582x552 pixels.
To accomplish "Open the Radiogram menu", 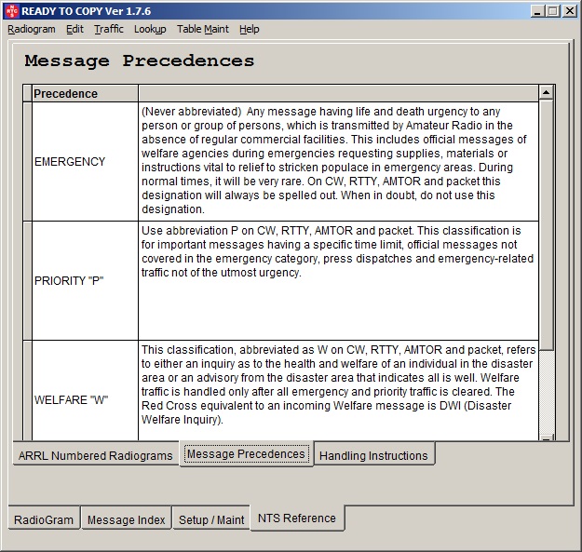I will 32,29.
